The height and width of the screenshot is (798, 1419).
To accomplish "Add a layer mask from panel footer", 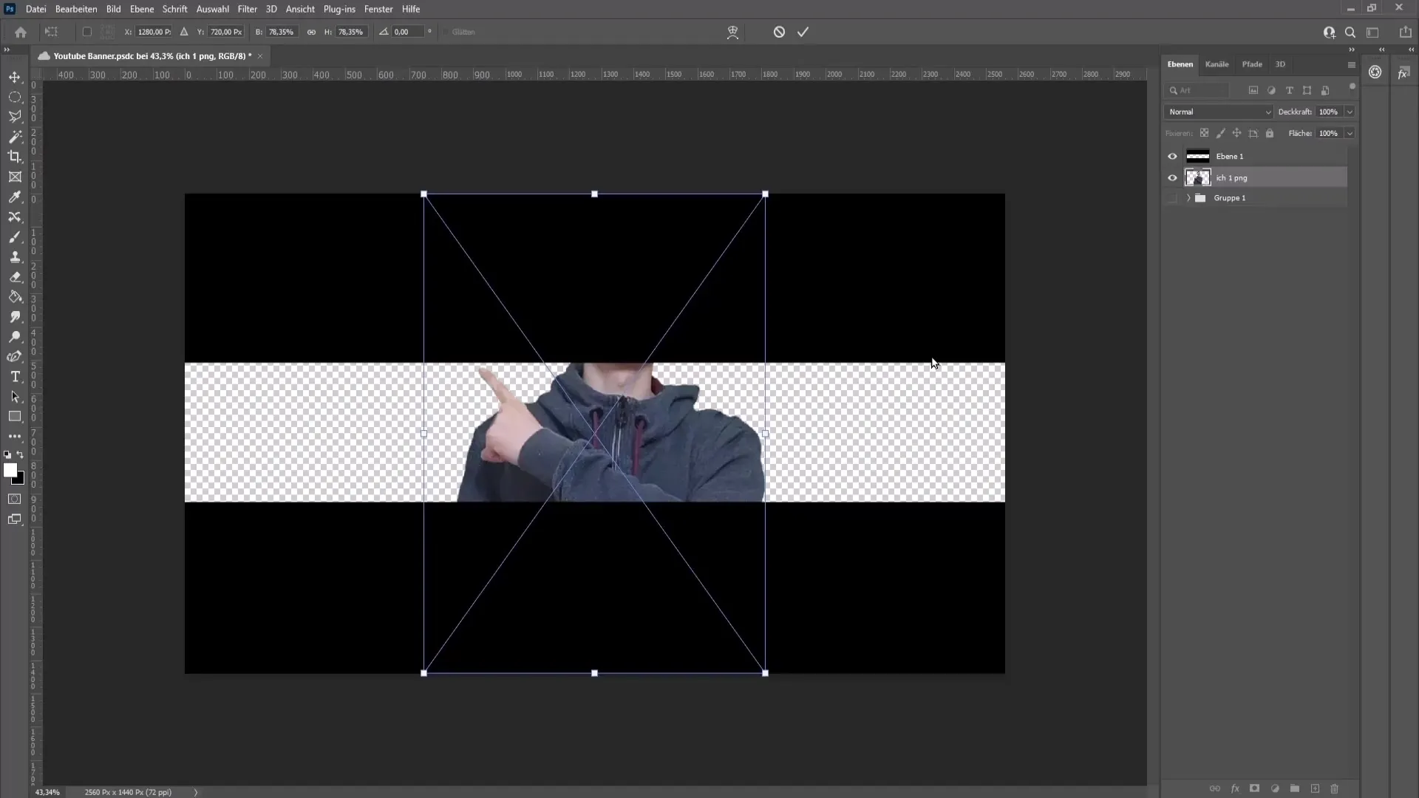I will [x=1254, y=788].
